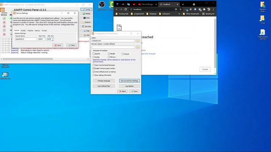
Task: Click Abort in the Configuration dialog
Action: tap(122, 91)
